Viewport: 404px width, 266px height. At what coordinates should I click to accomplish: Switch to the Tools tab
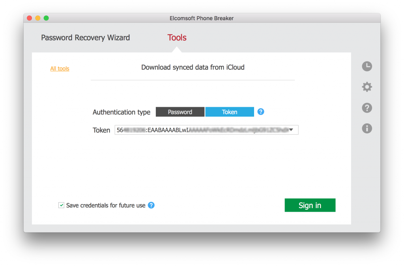coord(176,37)
